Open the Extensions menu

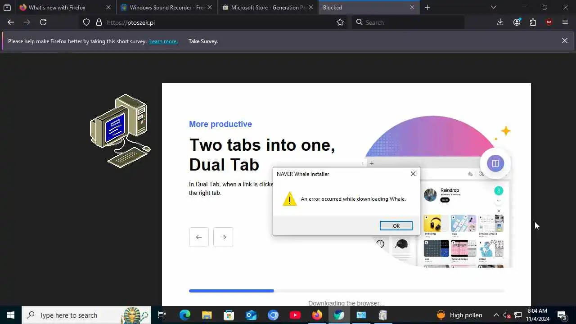point(533,22)
